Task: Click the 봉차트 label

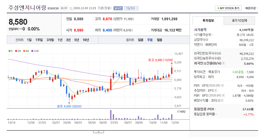Action: [x=130, y=40]
